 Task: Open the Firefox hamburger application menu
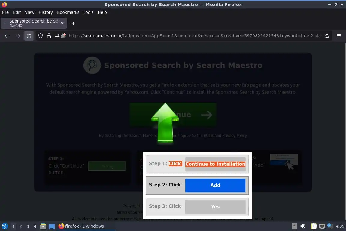339,35
